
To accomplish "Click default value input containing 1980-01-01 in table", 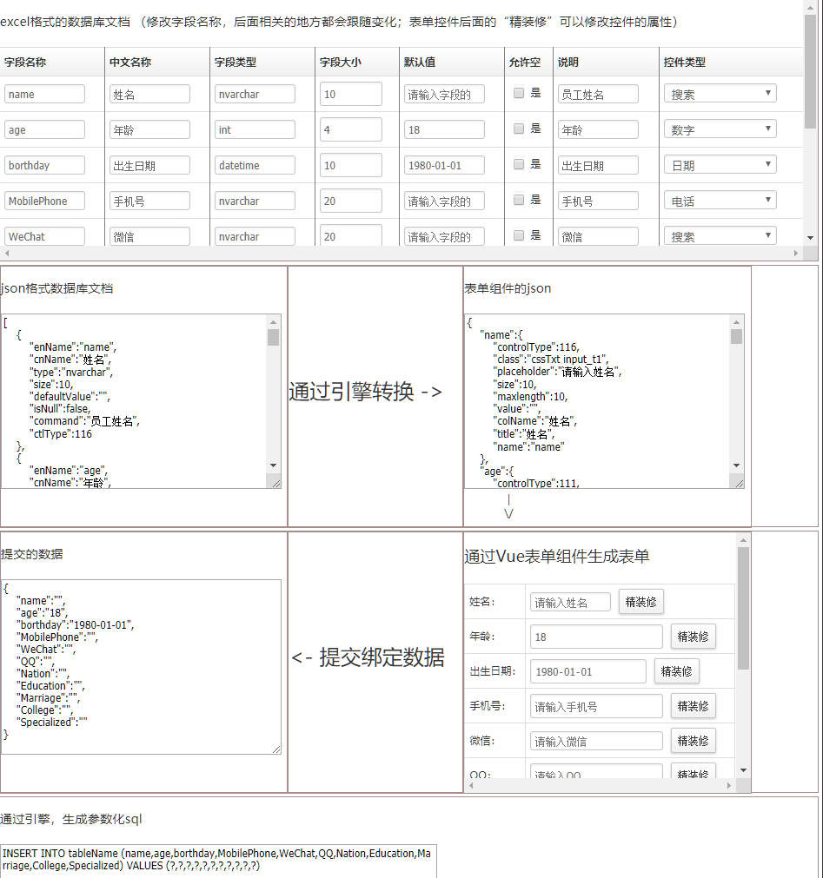I will pos(444,165).
